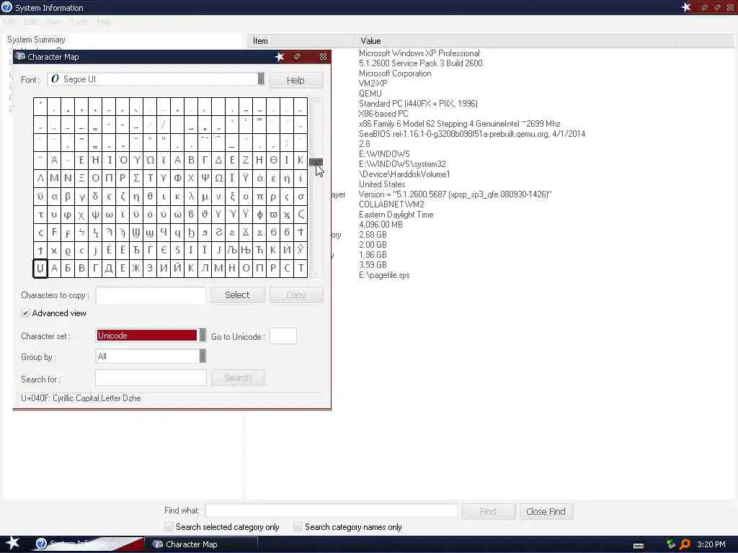738x553 pixels.
Task: Click the Value column header
Action: coord(515,41)
